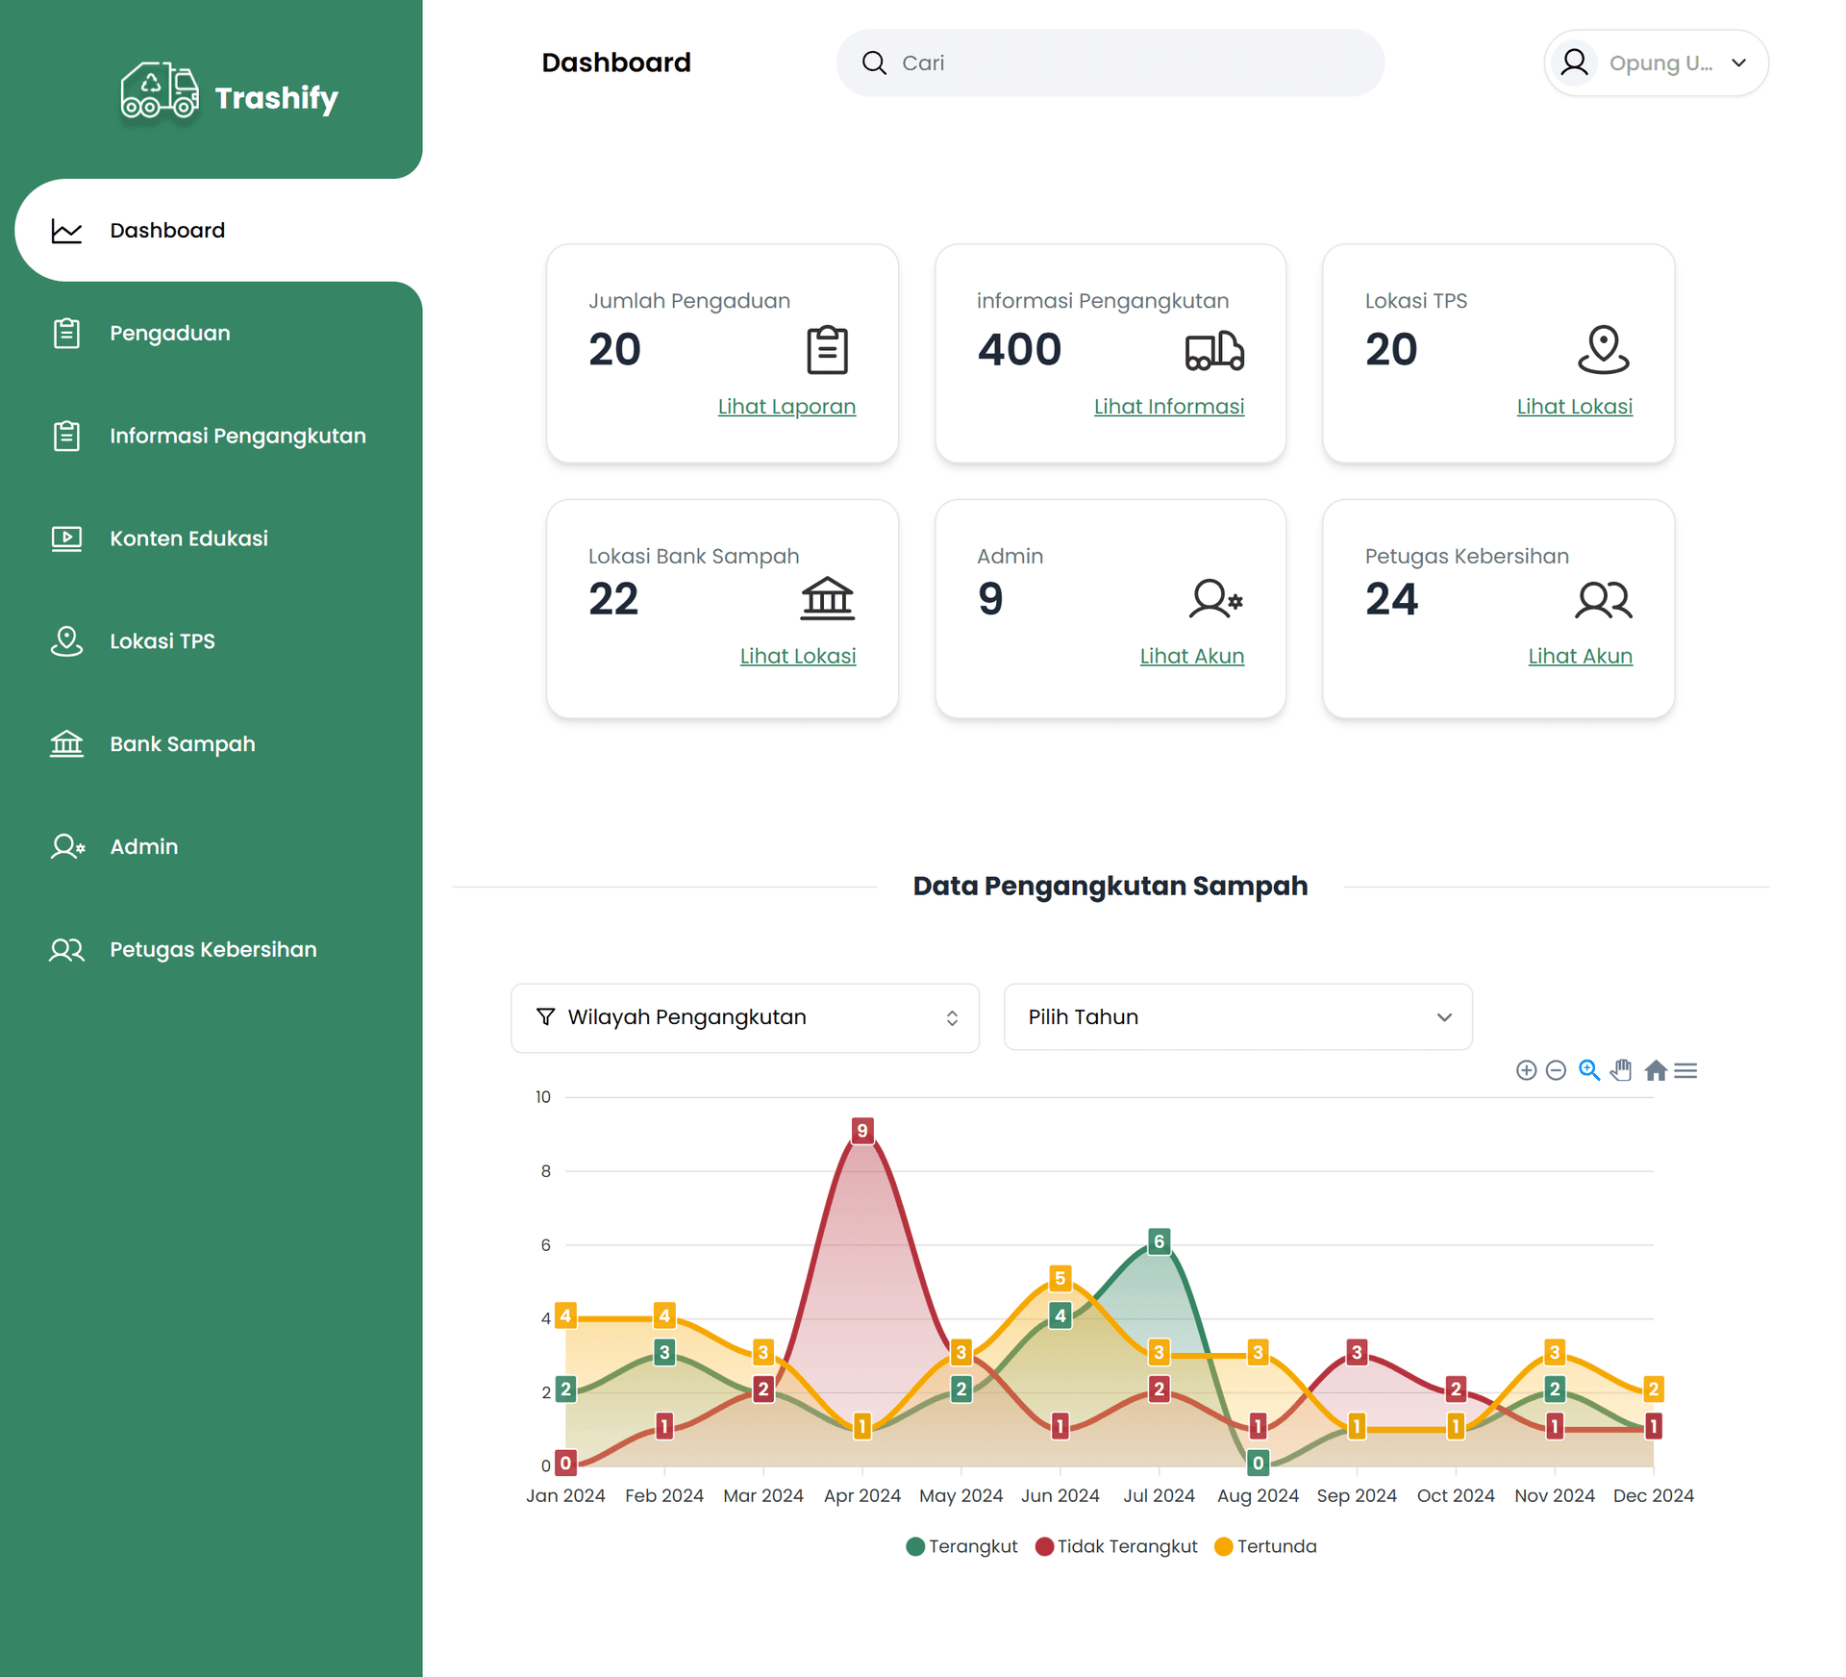Open Bank Sampah in the sidebar
The height and width of the screenshot is (1677, 1846).
(x=219, y=744)
